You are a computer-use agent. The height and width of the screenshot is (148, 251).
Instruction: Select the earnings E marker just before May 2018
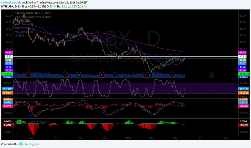pyautogui.click(x=172, y=75)
